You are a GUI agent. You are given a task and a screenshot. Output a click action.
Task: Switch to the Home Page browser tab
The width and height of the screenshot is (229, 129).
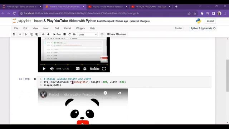(x=22, y=6)
